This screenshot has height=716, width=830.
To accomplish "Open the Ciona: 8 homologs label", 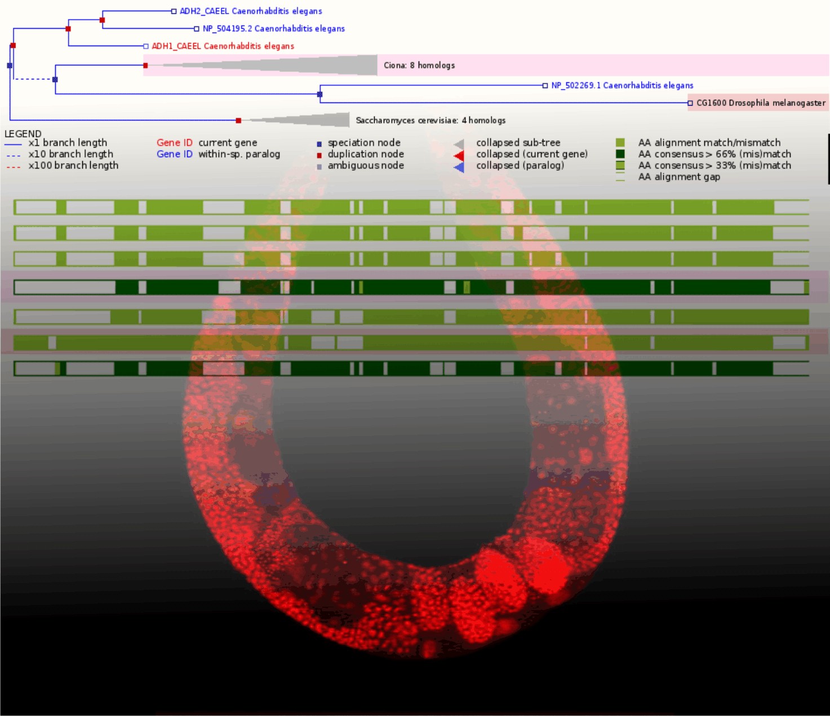I will tap(419, 65).
